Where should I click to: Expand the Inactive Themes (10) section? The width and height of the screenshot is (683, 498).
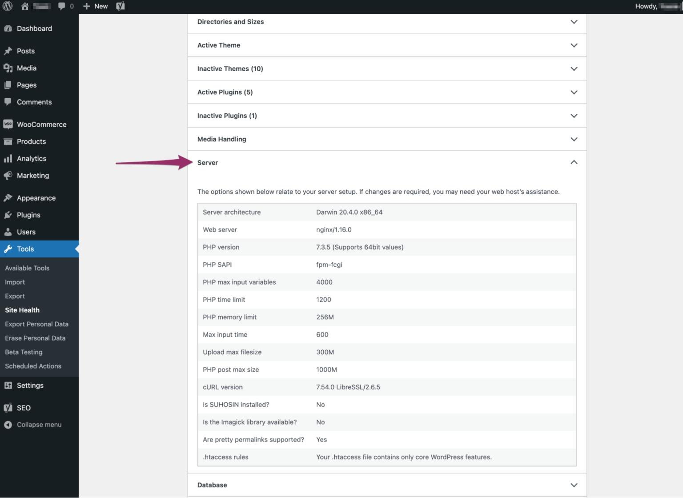pos(387,69)
